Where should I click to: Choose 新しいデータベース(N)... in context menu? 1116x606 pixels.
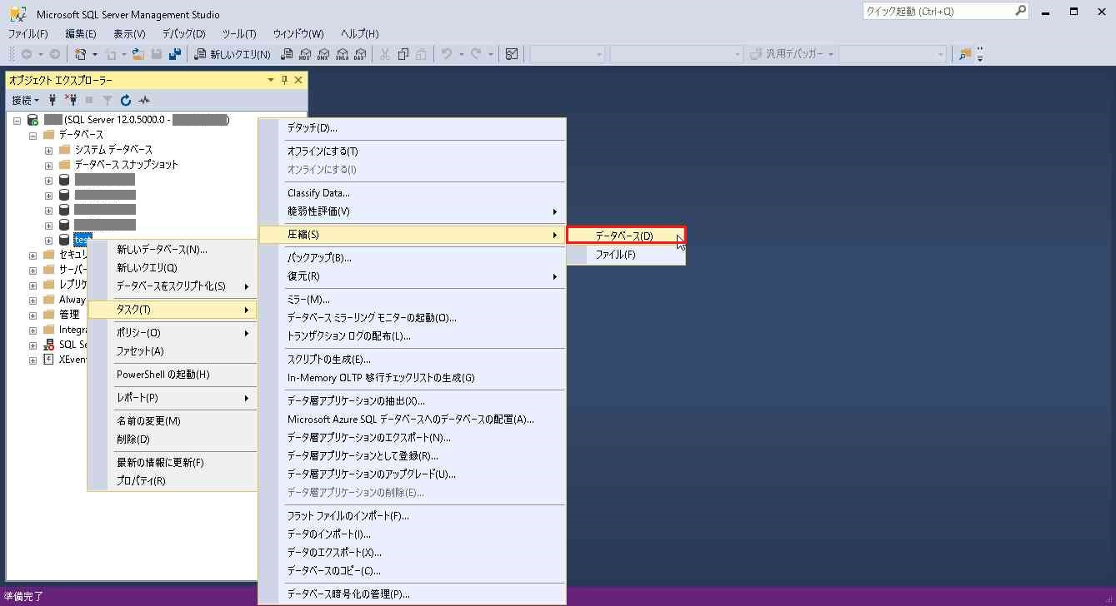pyautogui.click(x=173, y=250)
